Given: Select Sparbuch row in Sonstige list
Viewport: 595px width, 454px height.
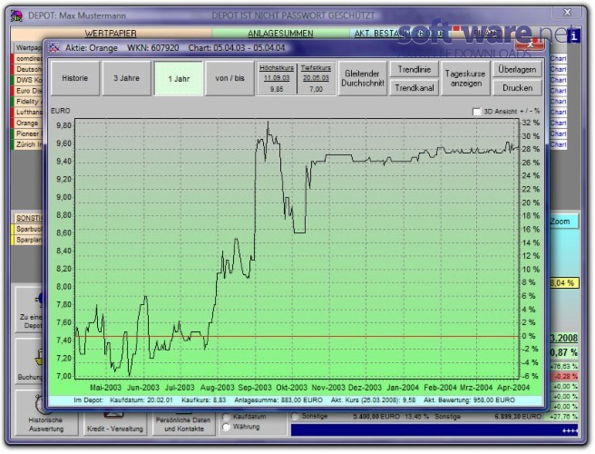Looking at the screenshot, I should (x=28, y=229).
